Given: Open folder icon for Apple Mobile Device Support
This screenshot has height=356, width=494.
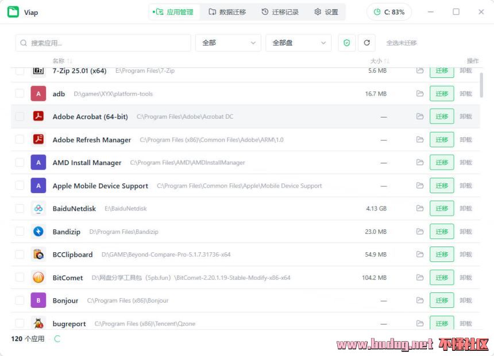Looking at the screenshot, I should (x=420, y=186).
